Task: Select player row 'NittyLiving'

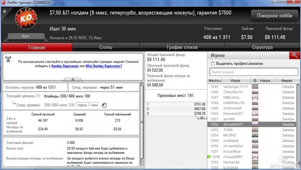Action: tap(252, 97)
